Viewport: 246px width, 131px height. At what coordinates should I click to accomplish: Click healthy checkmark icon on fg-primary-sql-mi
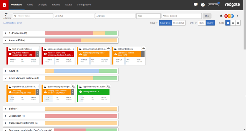tap(81, 92)
